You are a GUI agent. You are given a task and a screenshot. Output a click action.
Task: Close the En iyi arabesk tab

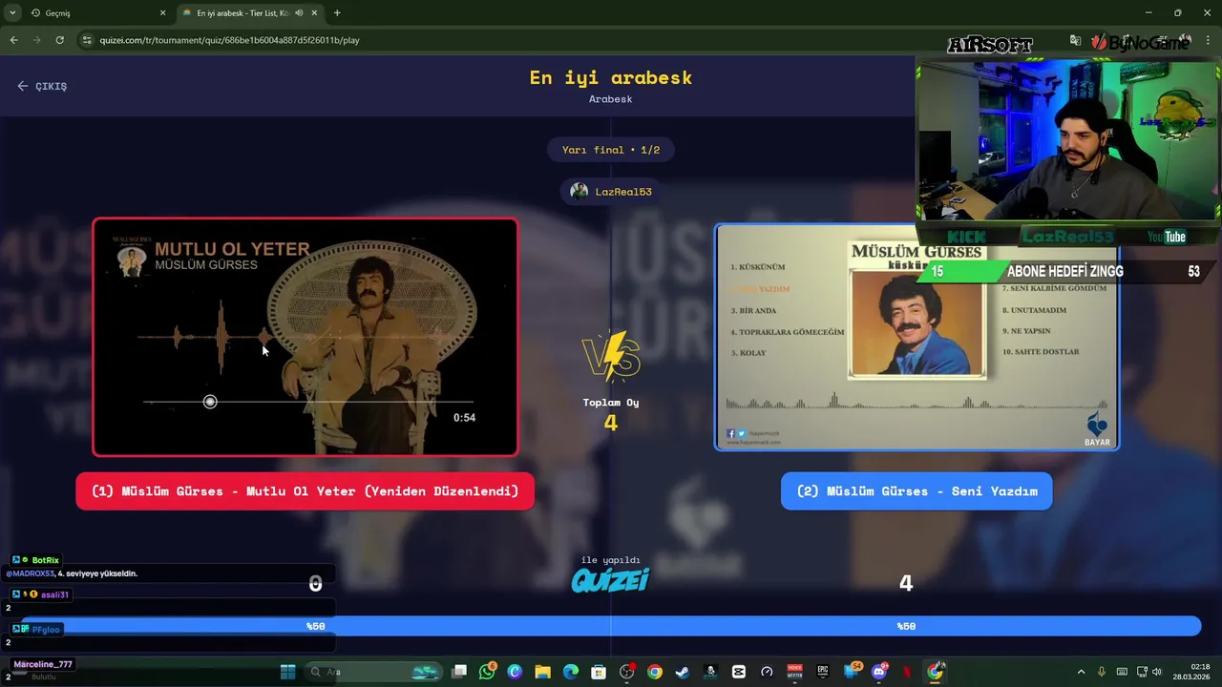coord(314,13)
